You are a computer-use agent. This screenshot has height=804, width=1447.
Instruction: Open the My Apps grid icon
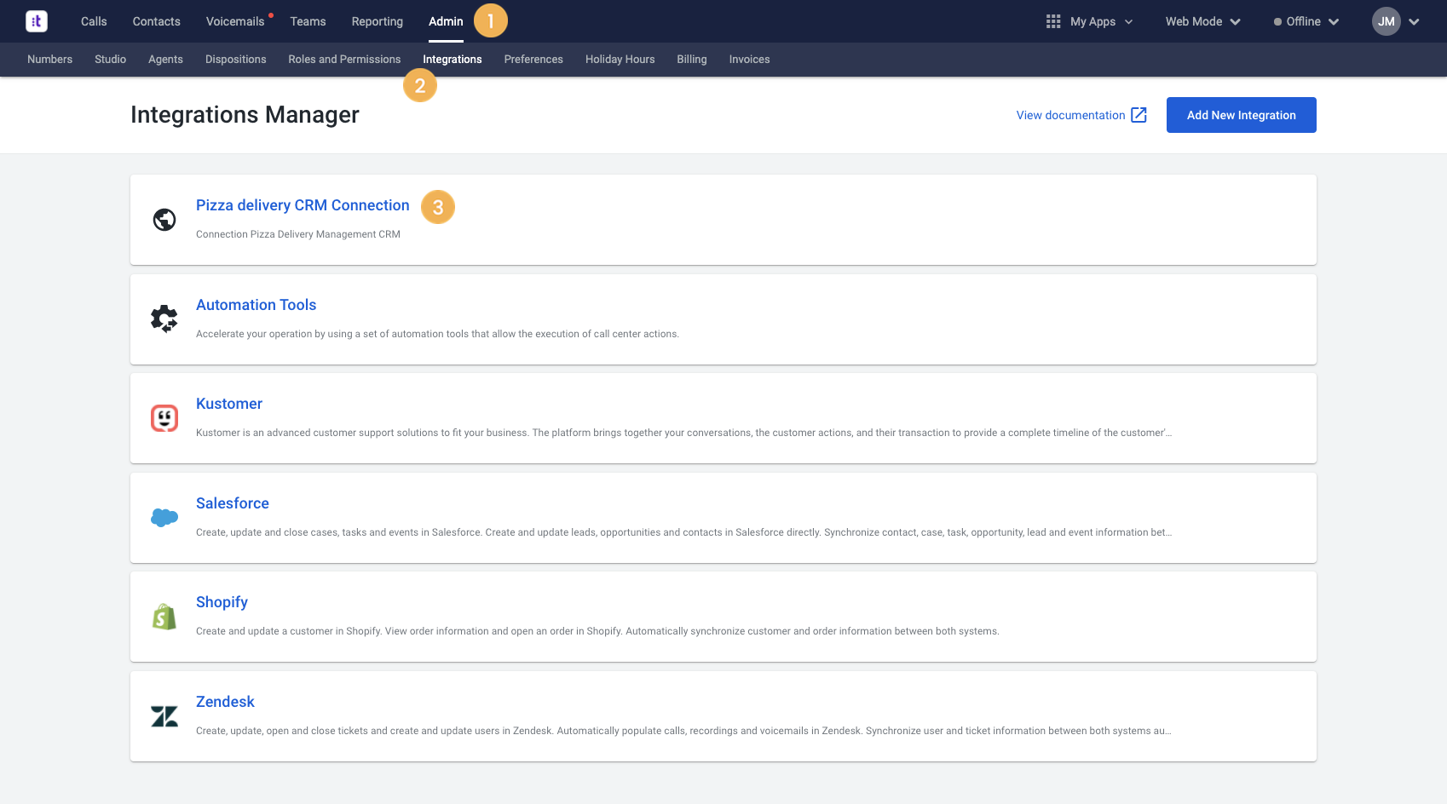pyautogui.click(x=1053, y=21)
